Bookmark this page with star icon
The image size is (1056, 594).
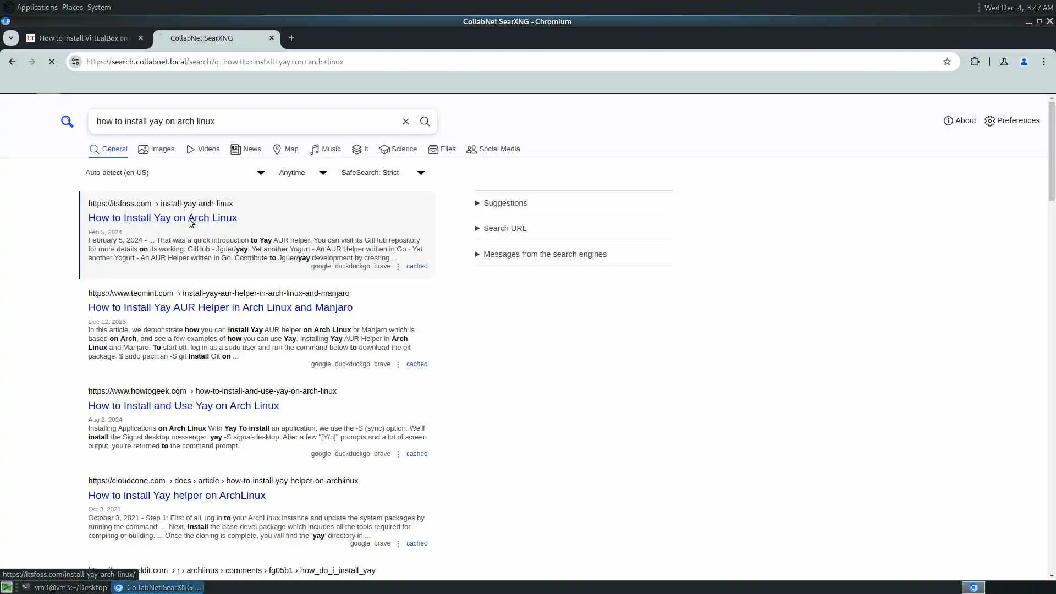[947, 62]
